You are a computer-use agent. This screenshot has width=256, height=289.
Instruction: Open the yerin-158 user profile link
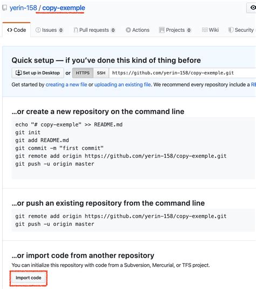[x=23, y=8]
